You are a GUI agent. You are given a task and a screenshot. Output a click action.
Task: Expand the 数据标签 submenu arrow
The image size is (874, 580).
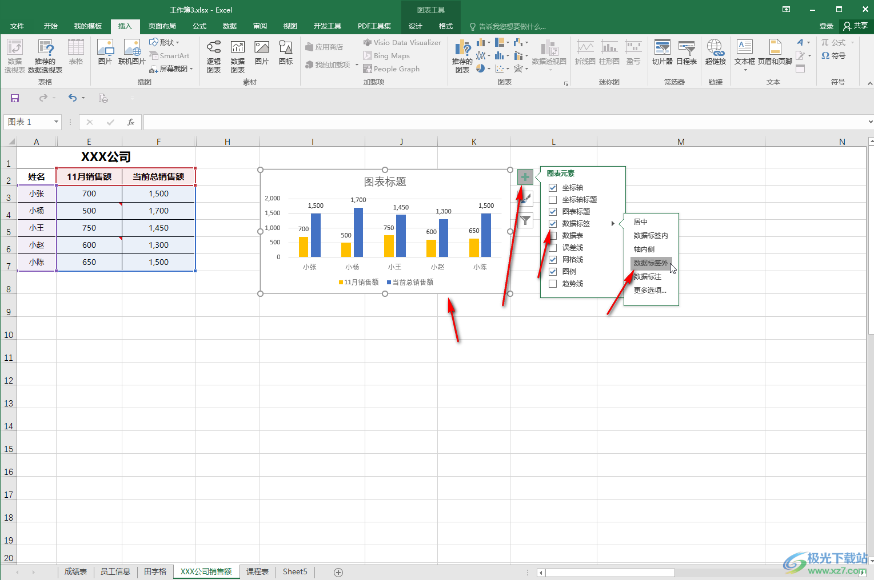coord(613,223)
